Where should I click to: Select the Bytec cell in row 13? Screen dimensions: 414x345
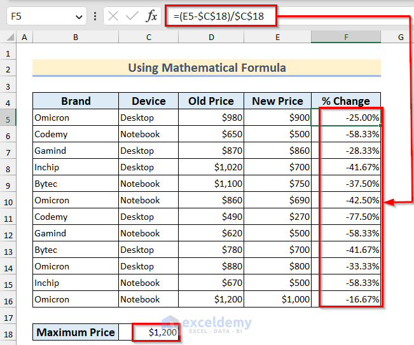coord(76,250)
